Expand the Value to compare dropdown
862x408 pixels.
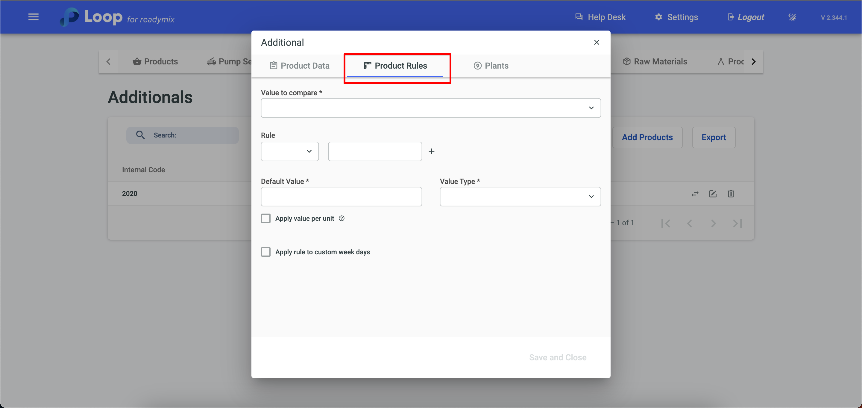click(430, 108)
